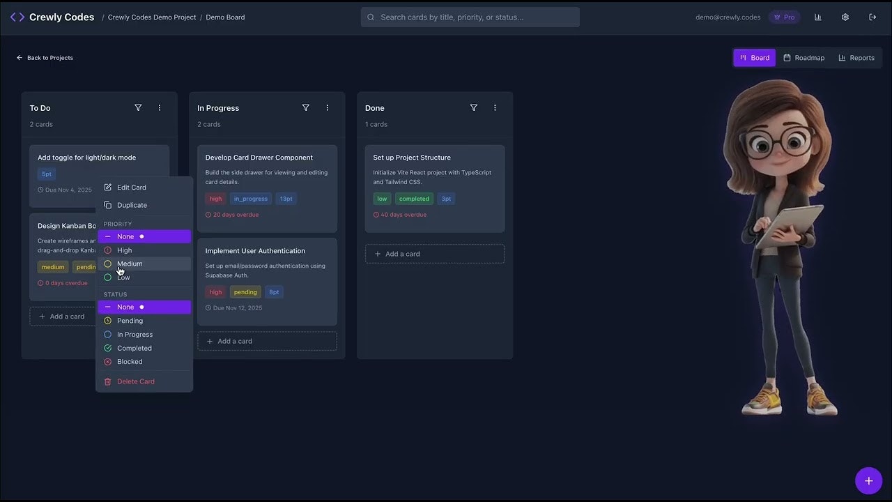Set priority to High
The height and width of the screenshot is (502, 892).
(x=144, y=250)
